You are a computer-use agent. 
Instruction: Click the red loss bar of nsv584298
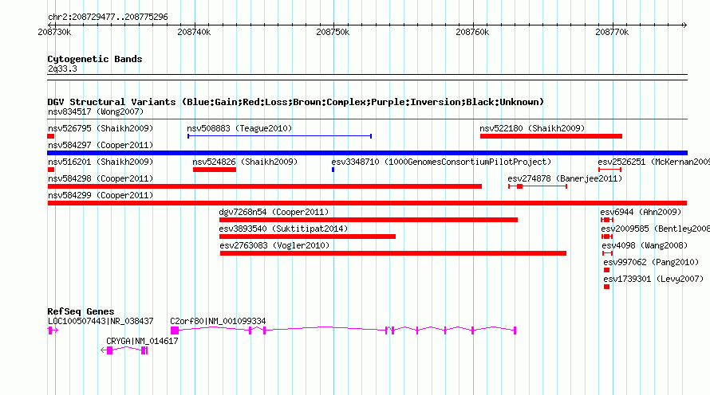coord(264,186)
